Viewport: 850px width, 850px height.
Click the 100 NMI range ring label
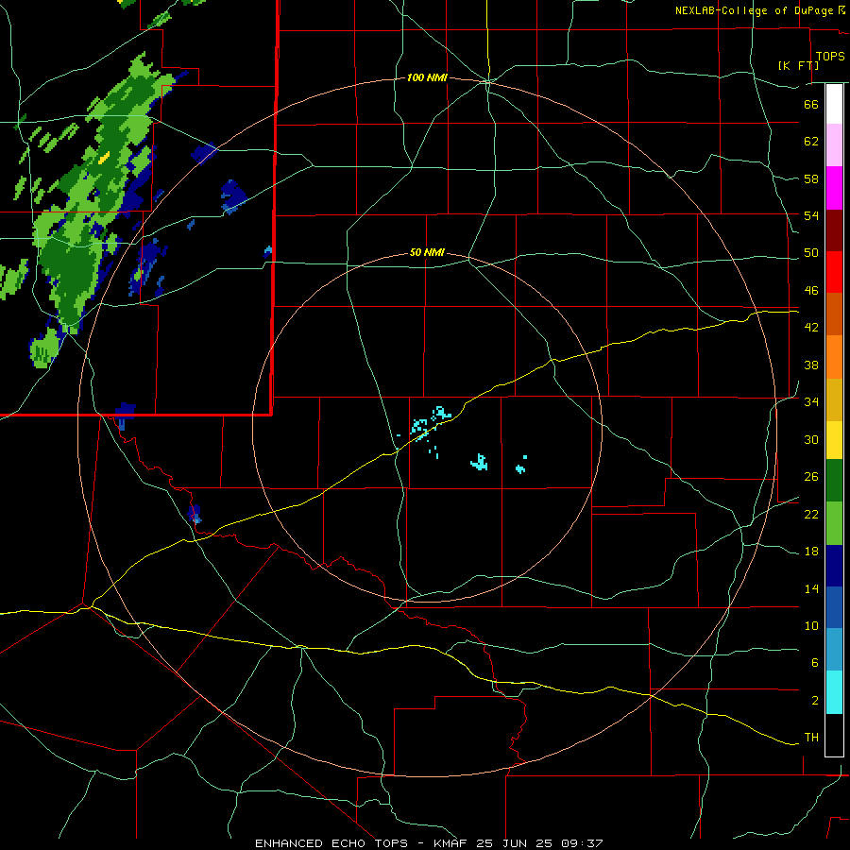pyautogui.click(x=427, y=78)
